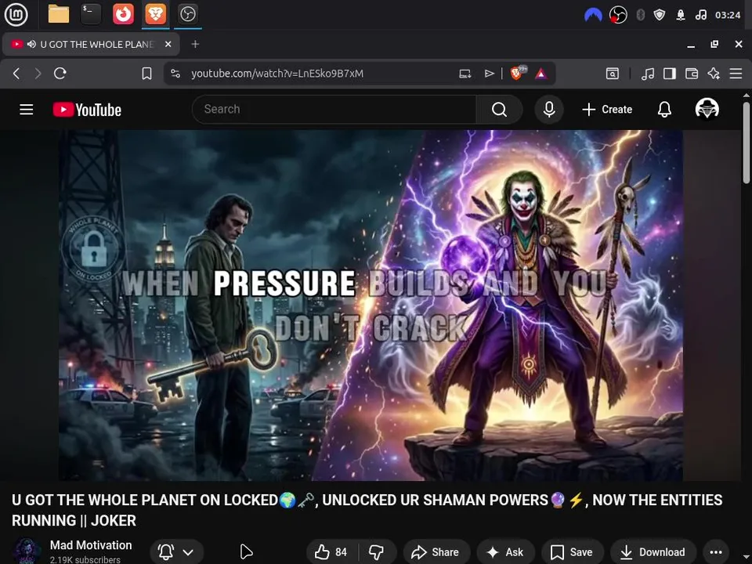752x564 pixels.
Task: Go back to the previous page
Action: (x=16, y=74)
